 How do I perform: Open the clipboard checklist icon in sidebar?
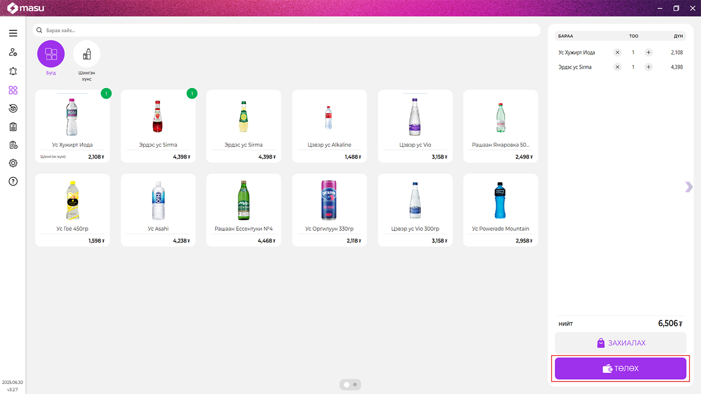[x=13, y=127]
